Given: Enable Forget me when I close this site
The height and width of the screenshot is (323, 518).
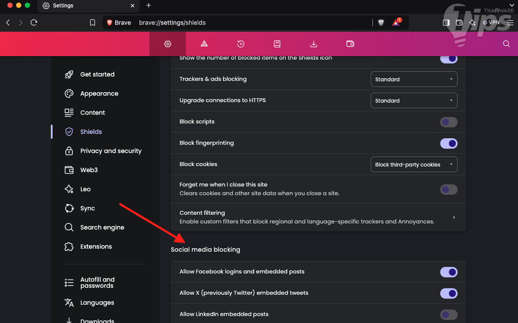Looking at the screenshot, I should (x=448, y=190).
